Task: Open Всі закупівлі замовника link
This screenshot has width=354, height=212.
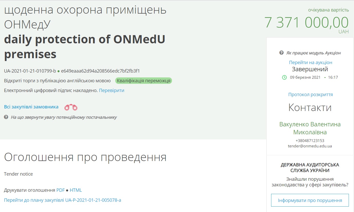Action: coord(31,107)
